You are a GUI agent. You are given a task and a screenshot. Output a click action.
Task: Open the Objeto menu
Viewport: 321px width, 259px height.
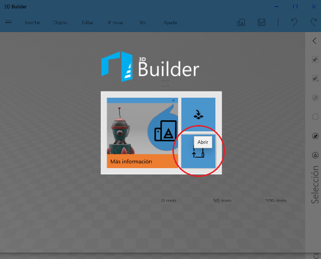tap(60, 23)
